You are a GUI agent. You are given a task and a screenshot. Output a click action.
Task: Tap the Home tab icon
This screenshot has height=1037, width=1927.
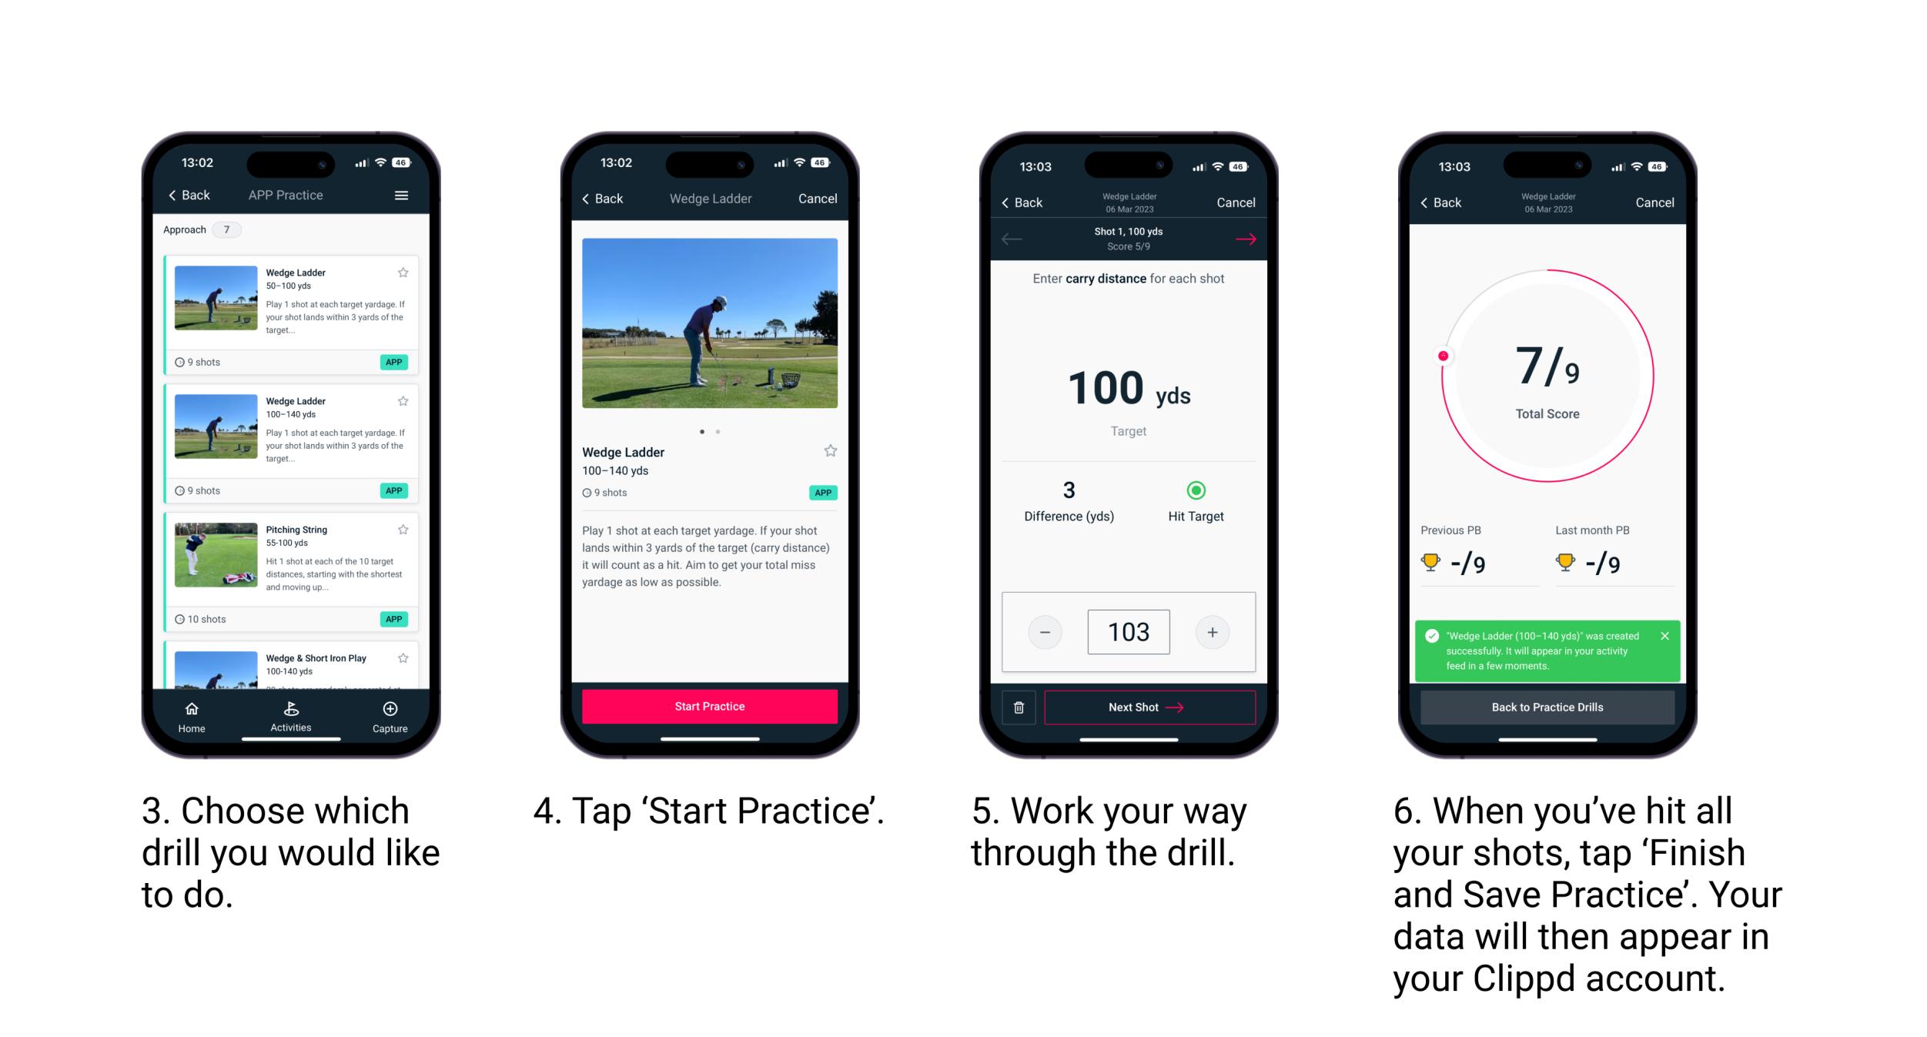194,711
